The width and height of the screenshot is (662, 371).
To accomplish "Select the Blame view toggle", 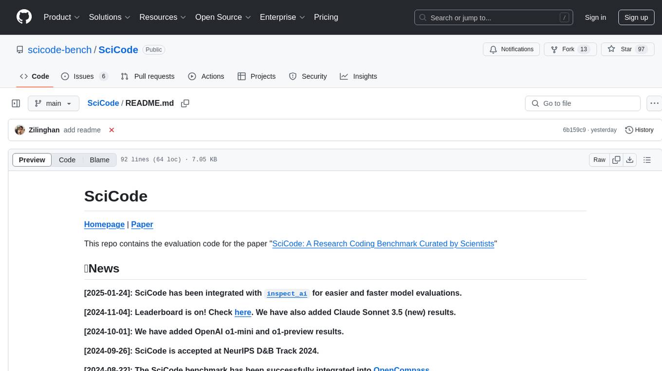I will 99,160.
